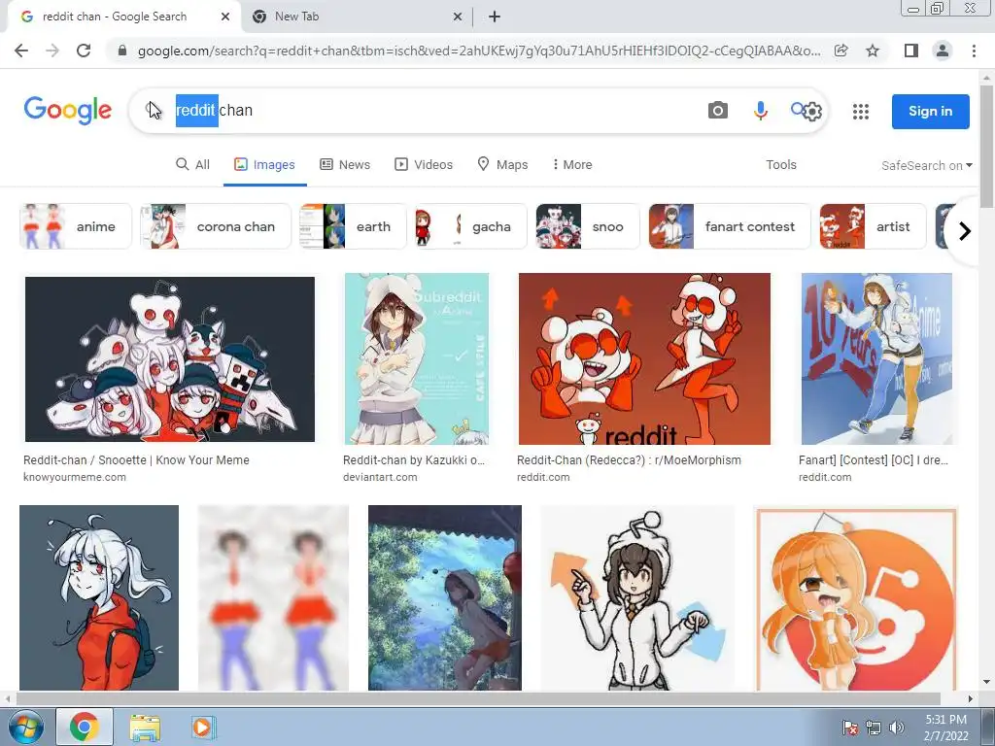The image size is (995, 746).
Task: Open media player from taskbar
Action: (203, 727)
